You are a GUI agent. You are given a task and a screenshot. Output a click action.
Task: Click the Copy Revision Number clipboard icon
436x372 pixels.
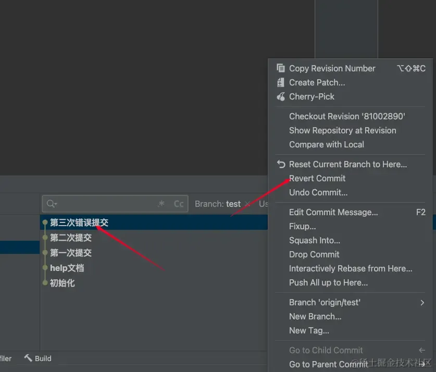[280, 68]
